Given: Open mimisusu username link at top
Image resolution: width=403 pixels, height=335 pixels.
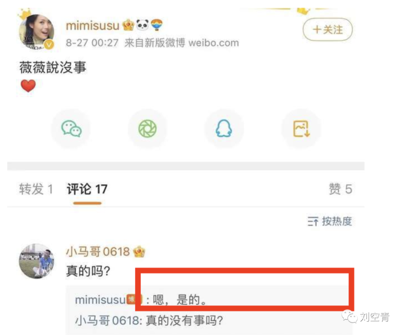Looking at the screenshot, I should click(x=93, y=25).
